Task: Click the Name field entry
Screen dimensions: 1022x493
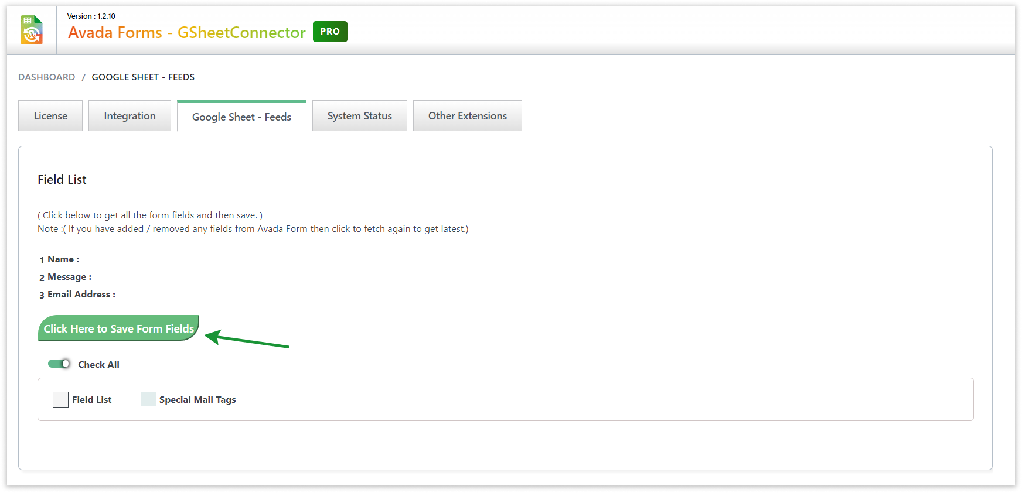Action: [x=59, y=259]
